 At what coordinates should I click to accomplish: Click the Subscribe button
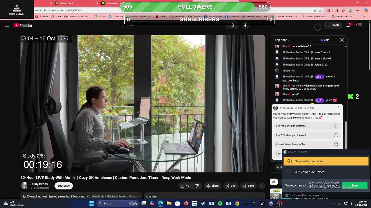click(63, 186)
